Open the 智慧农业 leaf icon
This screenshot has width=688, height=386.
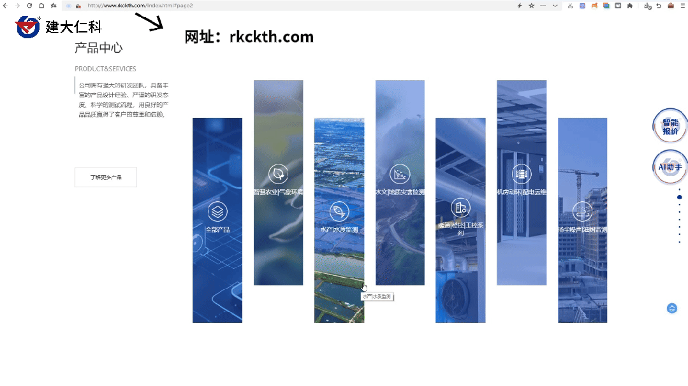pyautogui.click(x=278, y=173)
